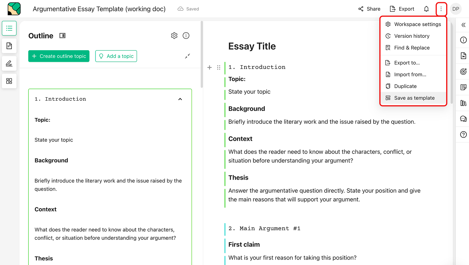The height and width of the screenshot is (265, 469).
Task: Click Background heading in editor
Action: [x=246, y=109]
